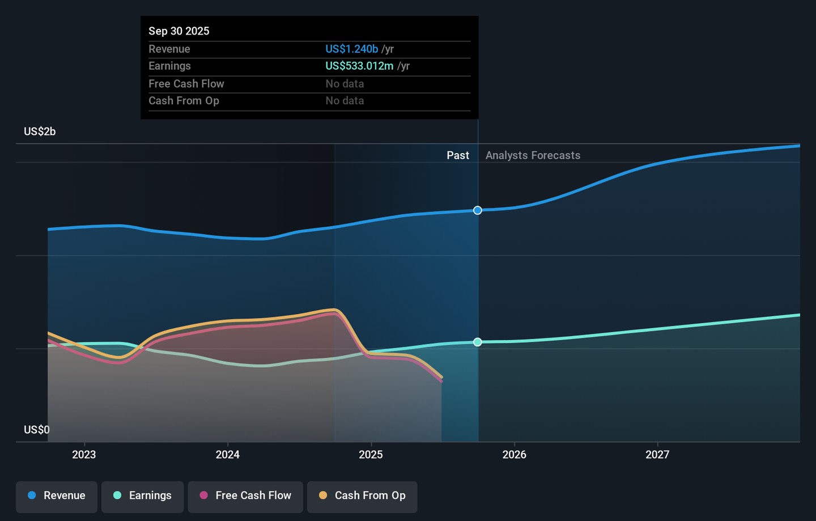Click the 'Sep 30 2025' tooltip date
The height and width of the screenshot is (521, 816).
tap(179, 31)
